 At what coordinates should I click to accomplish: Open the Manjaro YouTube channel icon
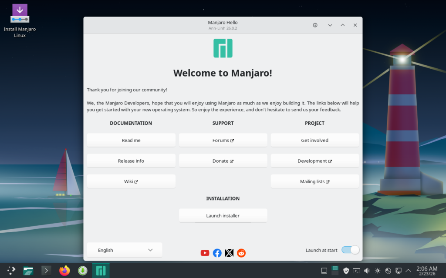point(205,253)
